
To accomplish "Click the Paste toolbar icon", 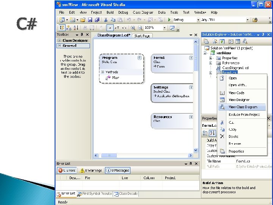I will [120, 20].
